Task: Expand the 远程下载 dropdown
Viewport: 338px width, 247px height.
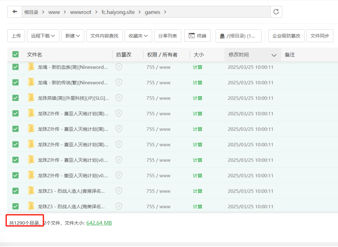Action: click(x=43, y=36)
